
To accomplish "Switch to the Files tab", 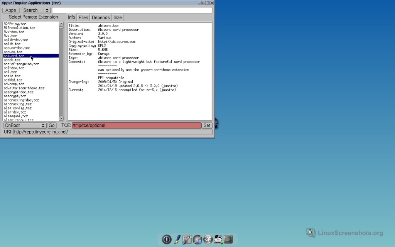I will coord(83,17).
